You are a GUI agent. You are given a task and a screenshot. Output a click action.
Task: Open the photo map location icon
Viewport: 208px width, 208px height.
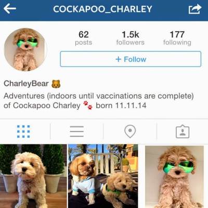[130, 132]
